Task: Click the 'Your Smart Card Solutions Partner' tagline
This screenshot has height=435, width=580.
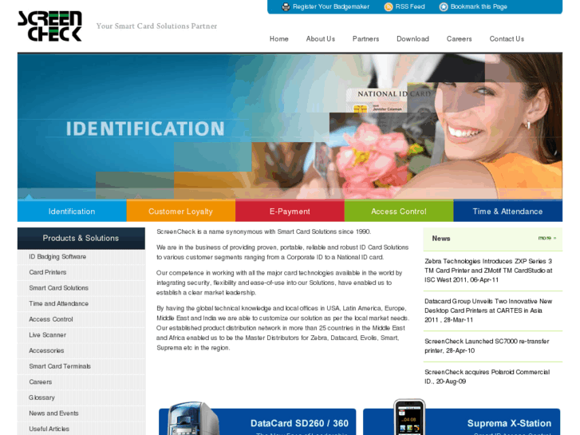Action: coord(156,26)
